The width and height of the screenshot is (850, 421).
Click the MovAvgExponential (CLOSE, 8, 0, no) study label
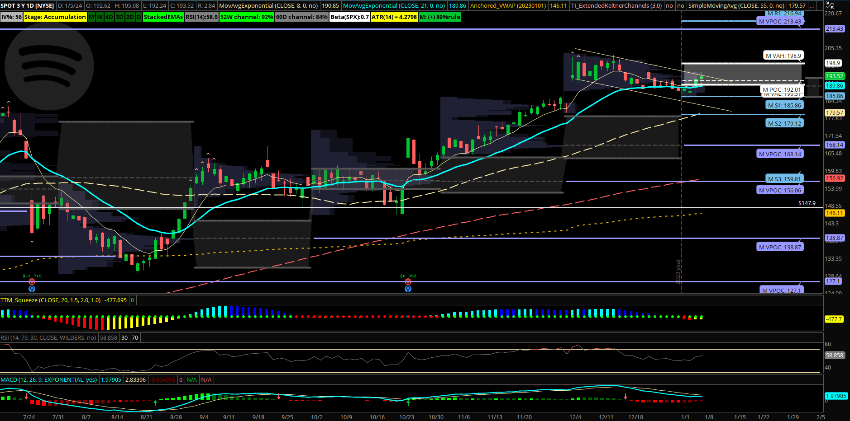[268, 6]
